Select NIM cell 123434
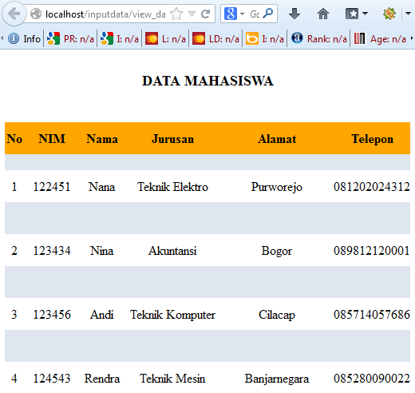The image size is (415, 393). pos(52,250)
